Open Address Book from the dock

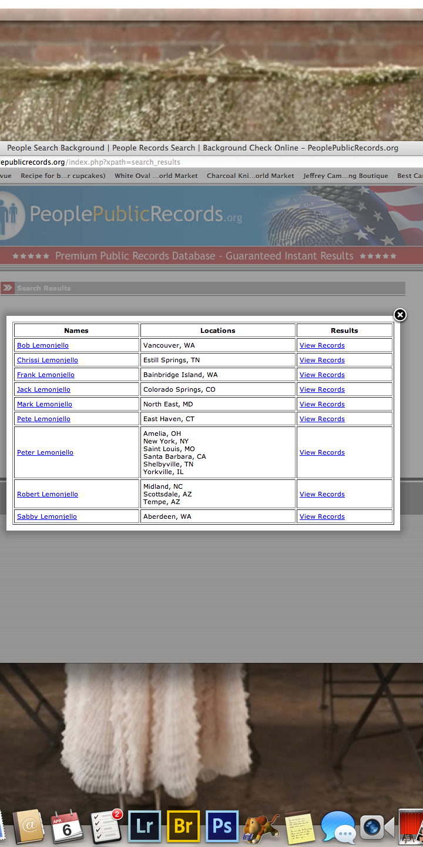click(29, 826)
